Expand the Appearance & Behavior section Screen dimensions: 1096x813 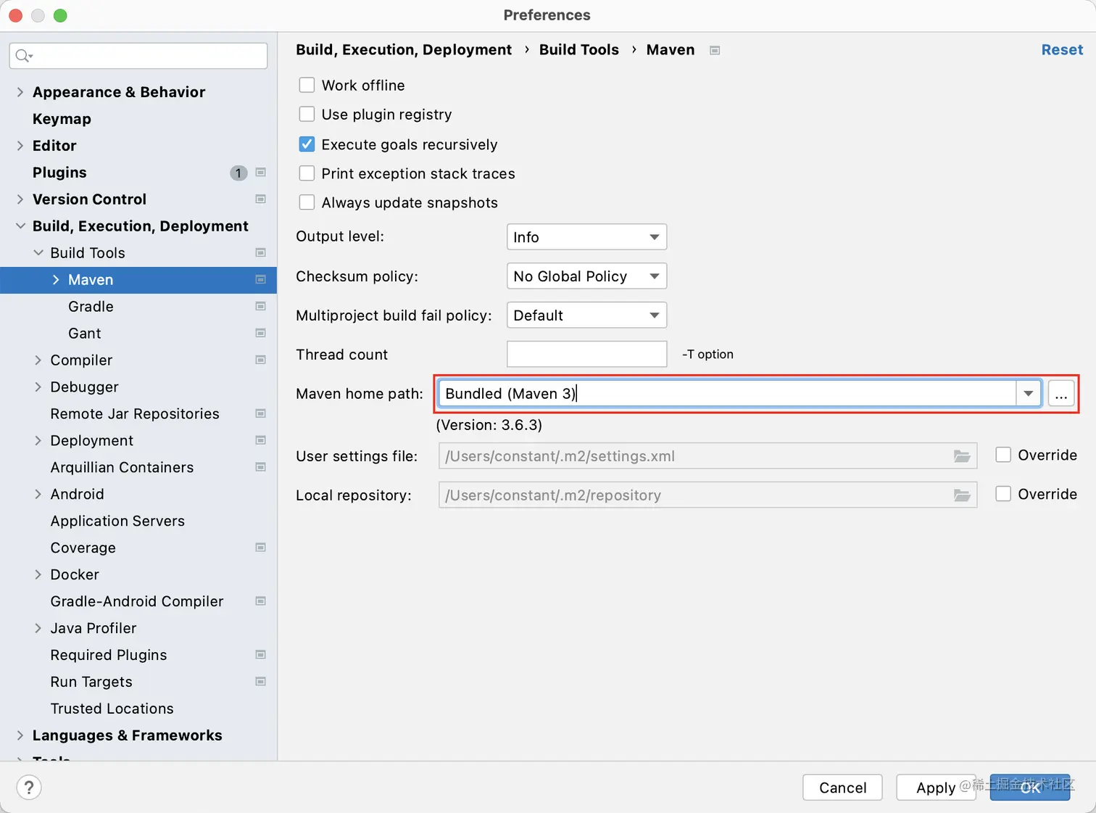tap(20, 92)
